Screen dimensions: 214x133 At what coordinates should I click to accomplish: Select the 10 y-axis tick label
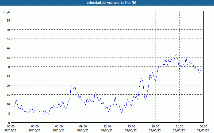click(x=8, y=104)
